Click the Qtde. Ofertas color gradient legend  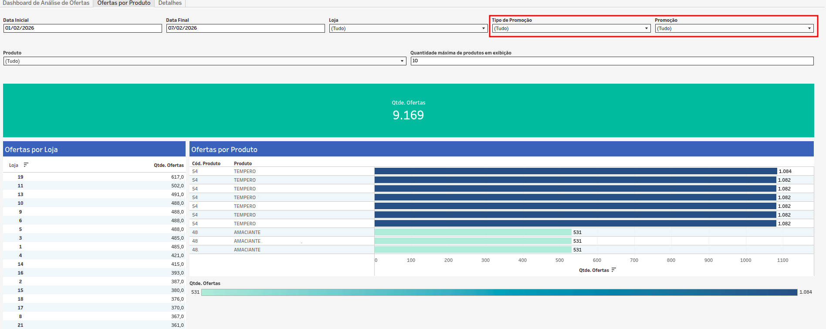point(499,292)
